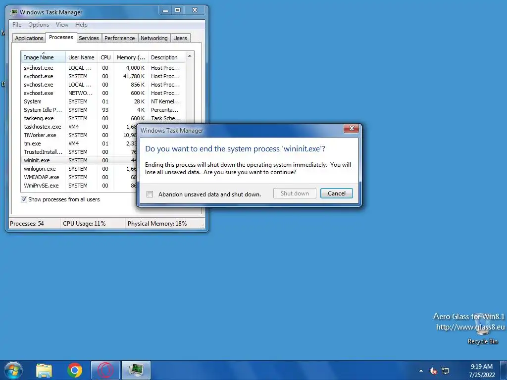
Task: Select the wininit.exe process row
Action: (x=79, y=160)
